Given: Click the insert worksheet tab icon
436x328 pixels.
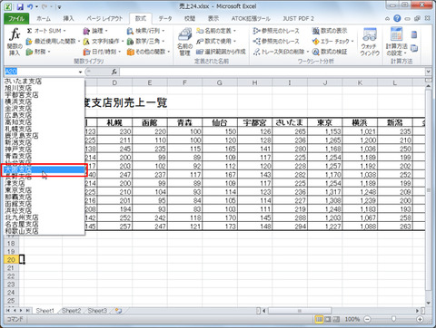Looking at the screenshot, I should pyautogui.click(x=118, y=311).
